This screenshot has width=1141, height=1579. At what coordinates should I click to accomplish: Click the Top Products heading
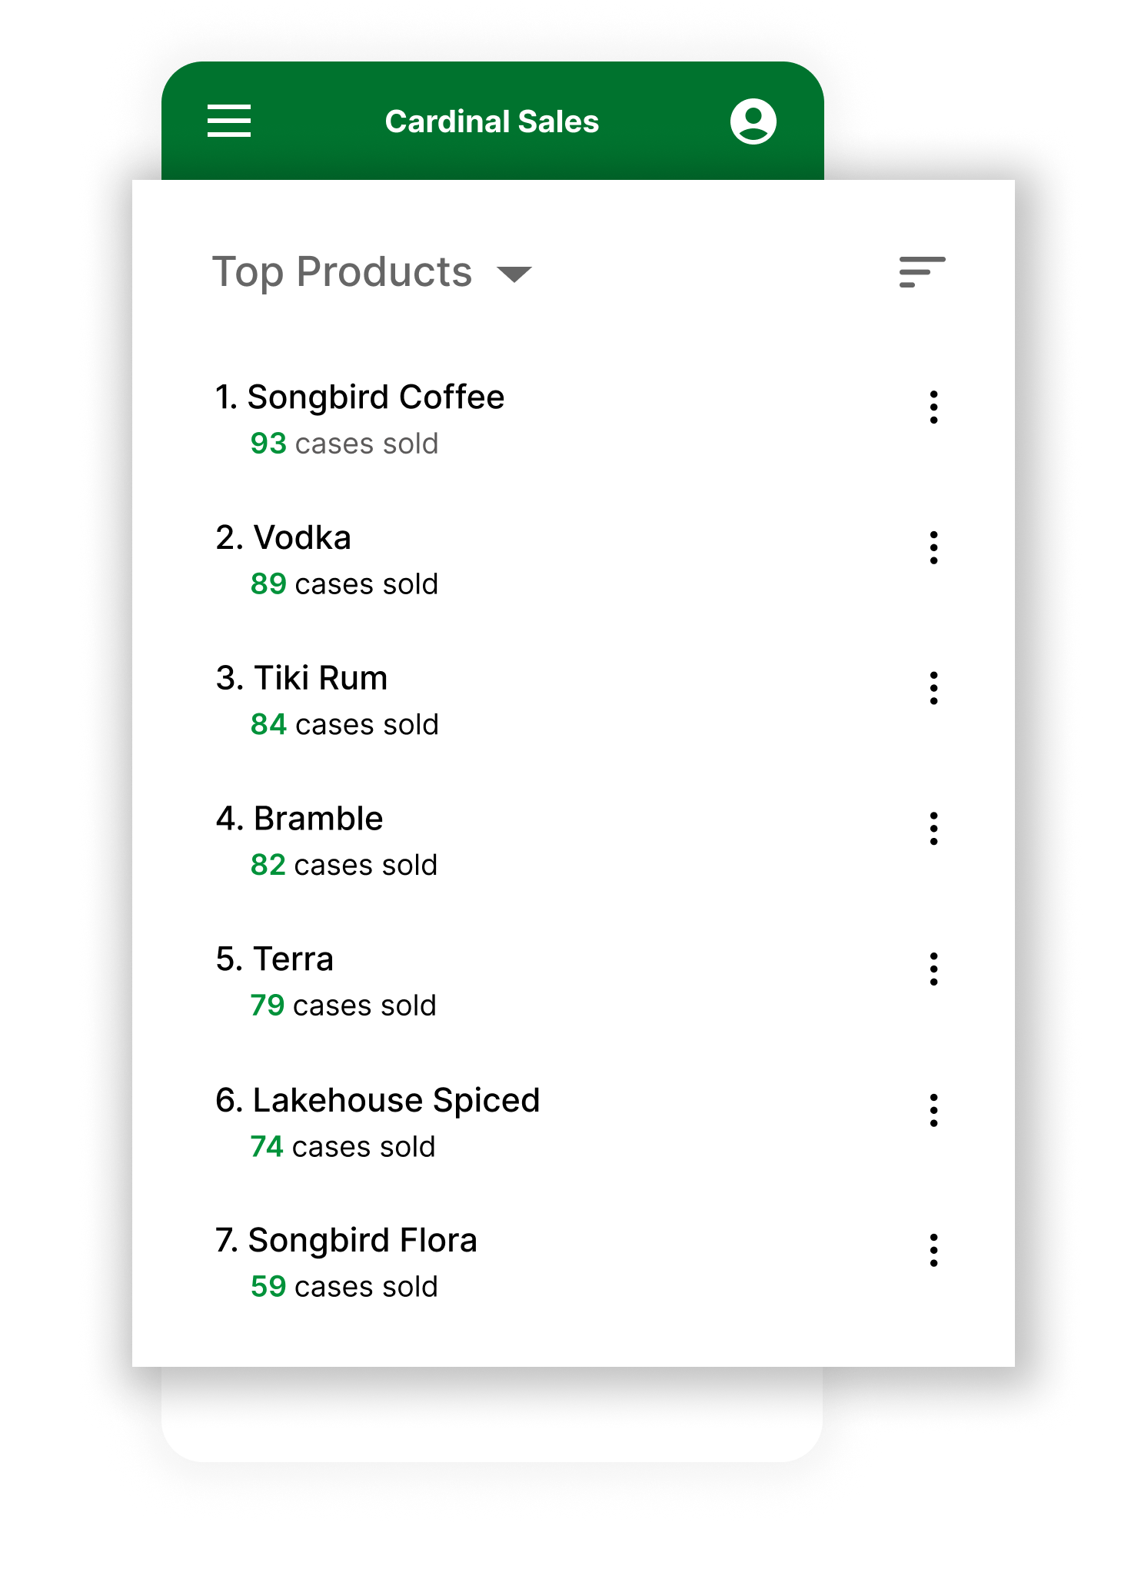[x=342, y=272]
